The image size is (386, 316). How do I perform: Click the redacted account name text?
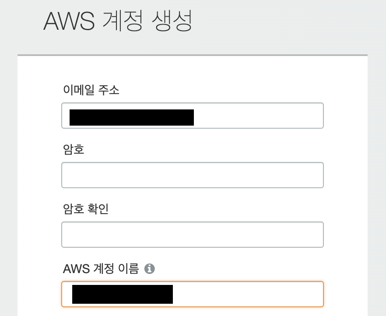pos(122,294)
